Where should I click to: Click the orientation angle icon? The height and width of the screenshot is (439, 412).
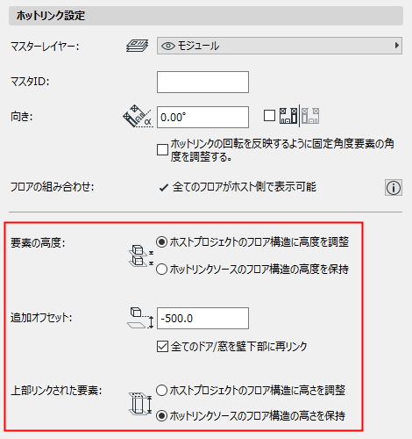coord(138,116)
